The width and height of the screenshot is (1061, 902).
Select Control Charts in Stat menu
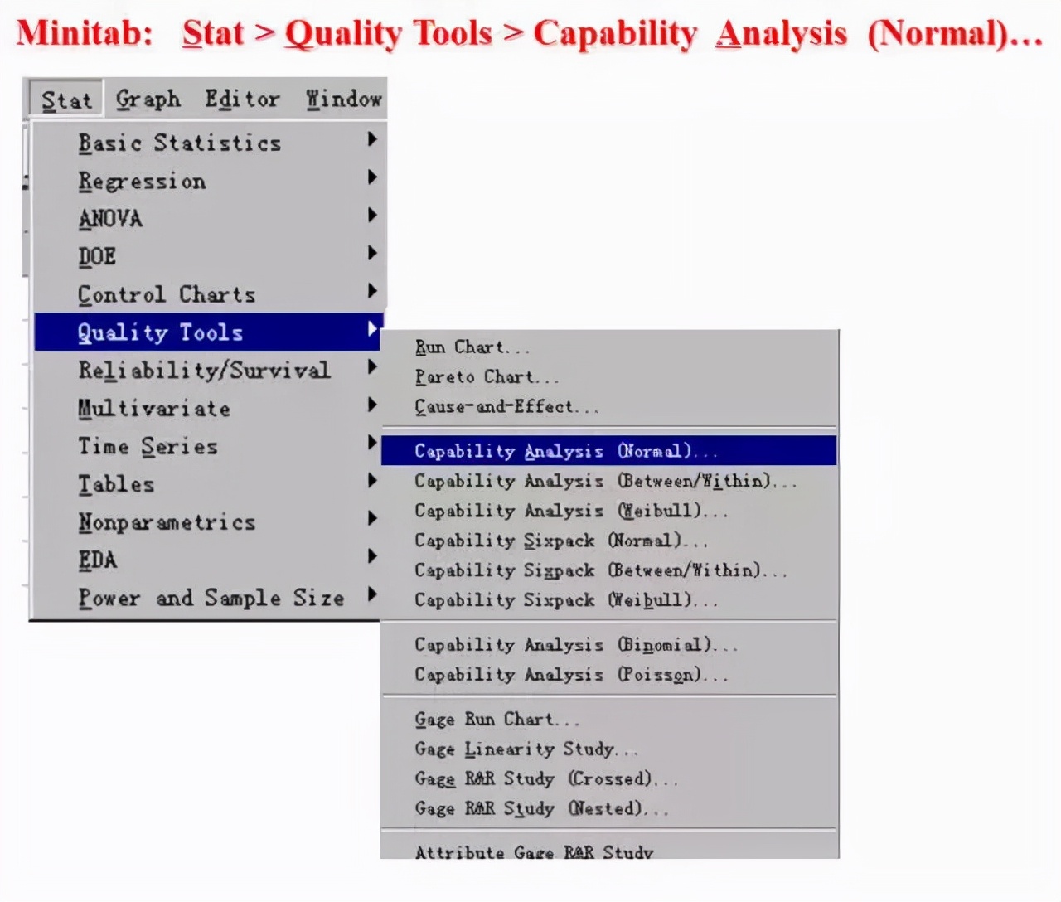(208, 294)
